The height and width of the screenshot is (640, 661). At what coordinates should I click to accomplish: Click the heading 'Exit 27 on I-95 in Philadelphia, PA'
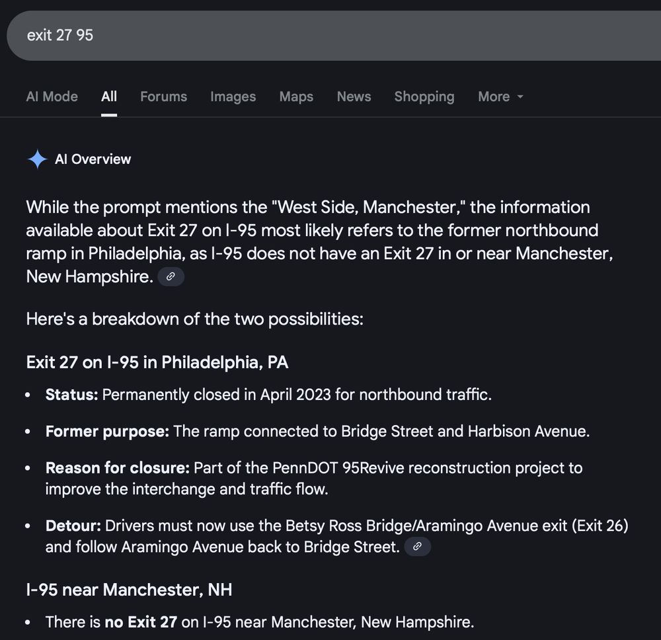(x=157, y=362)
